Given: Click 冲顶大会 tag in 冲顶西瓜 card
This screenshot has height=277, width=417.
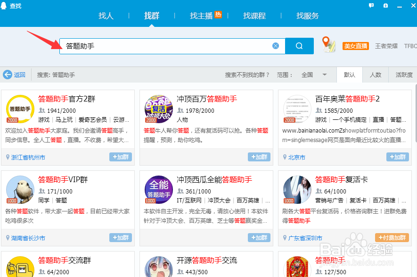Looking at the screenshot, I should pos(219,201).
